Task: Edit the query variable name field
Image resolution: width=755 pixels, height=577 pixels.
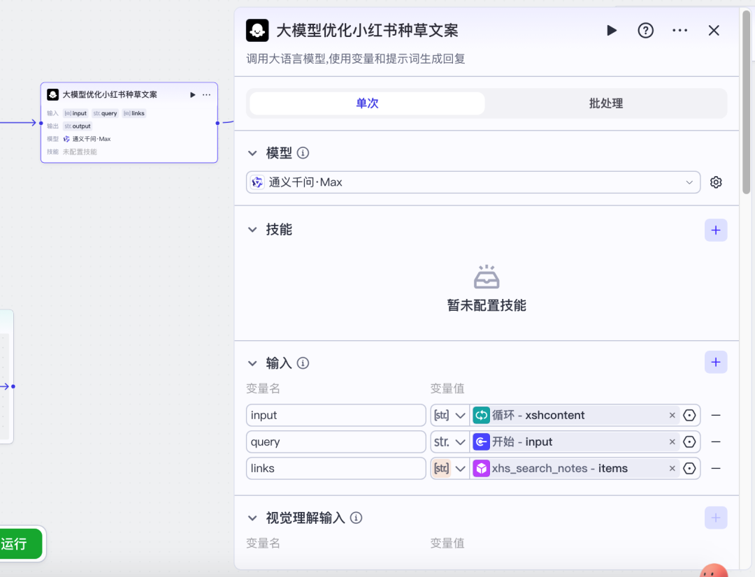Action: 336,441
